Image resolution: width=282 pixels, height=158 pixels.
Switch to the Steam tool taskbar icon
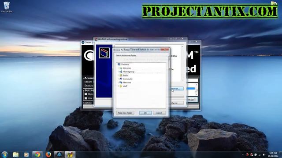coord(59,154)
